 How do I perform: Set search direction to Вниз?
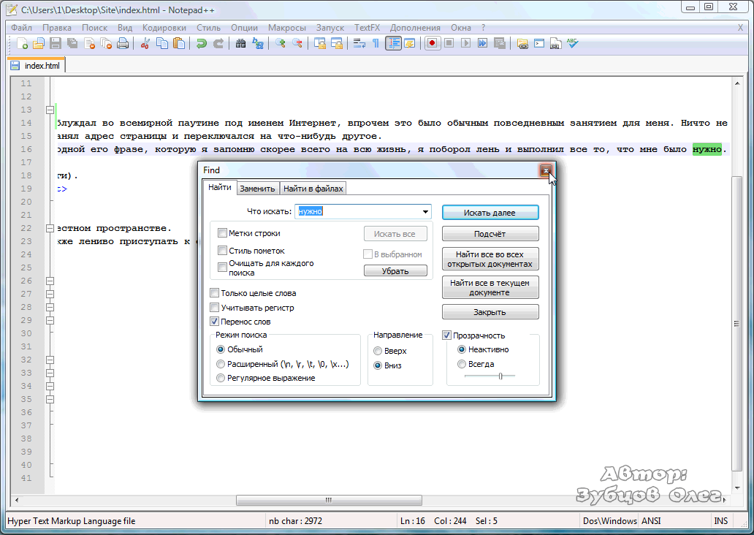coord(378,365)
